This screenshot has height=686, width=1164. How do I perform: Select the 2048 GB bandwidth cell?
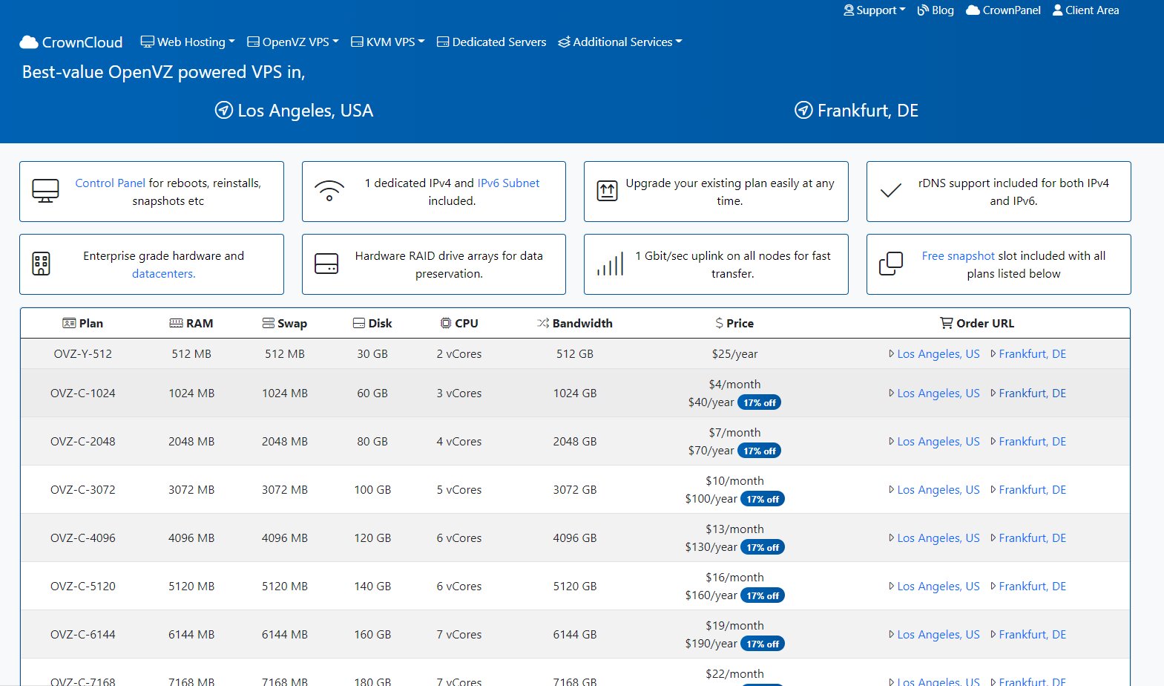click(575, 442)
